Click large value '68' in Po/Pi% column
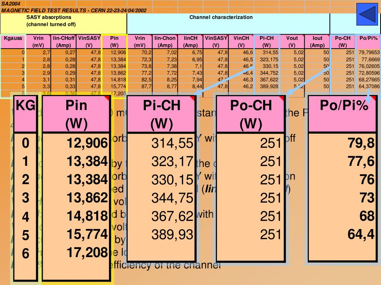The image size is (381, 285). pyautogui.click(x=367, y=216)
